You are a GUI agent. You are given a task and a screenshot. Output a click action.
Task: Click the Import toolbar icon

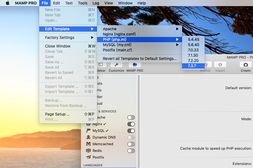[220, 65]
